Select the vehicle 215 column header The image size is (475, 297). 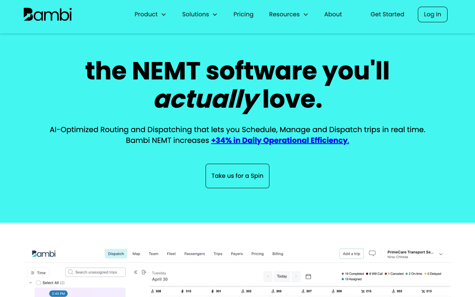point(366,291)
